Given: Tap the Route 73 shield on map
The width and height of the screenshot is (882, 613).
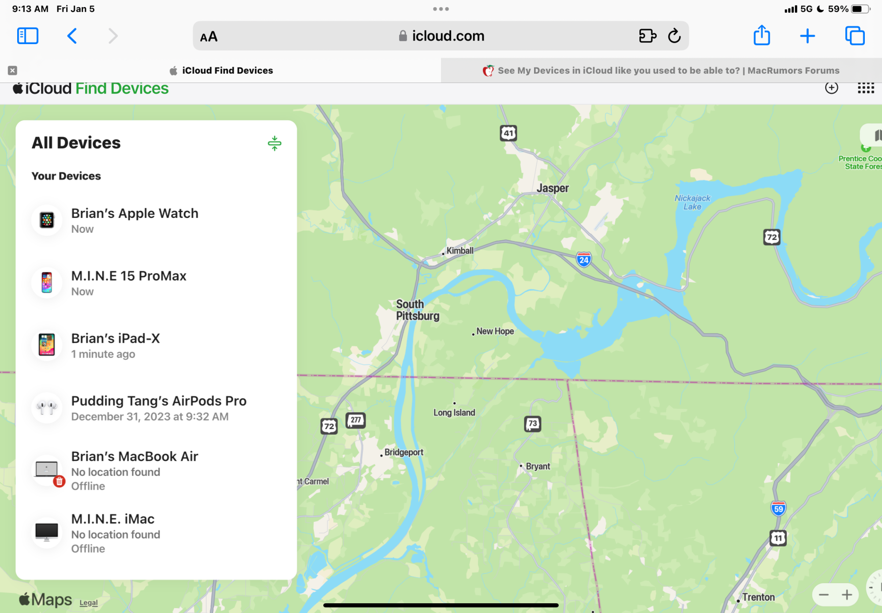Looking at the screenshot, I should pos(533,424).
